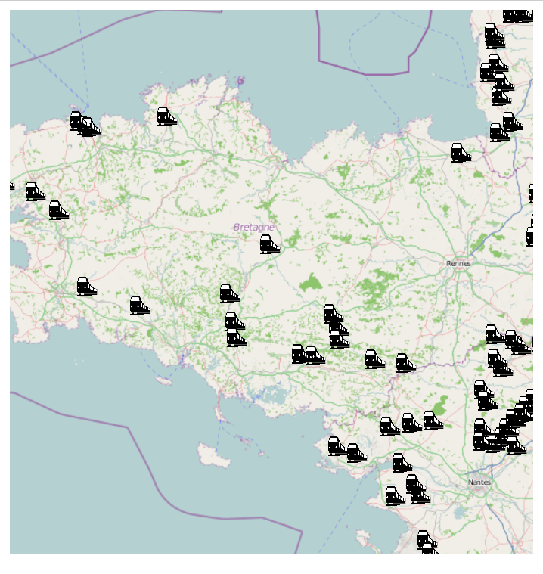Click the Rennes city label
The image size is (543, 574).
(458, 264)
